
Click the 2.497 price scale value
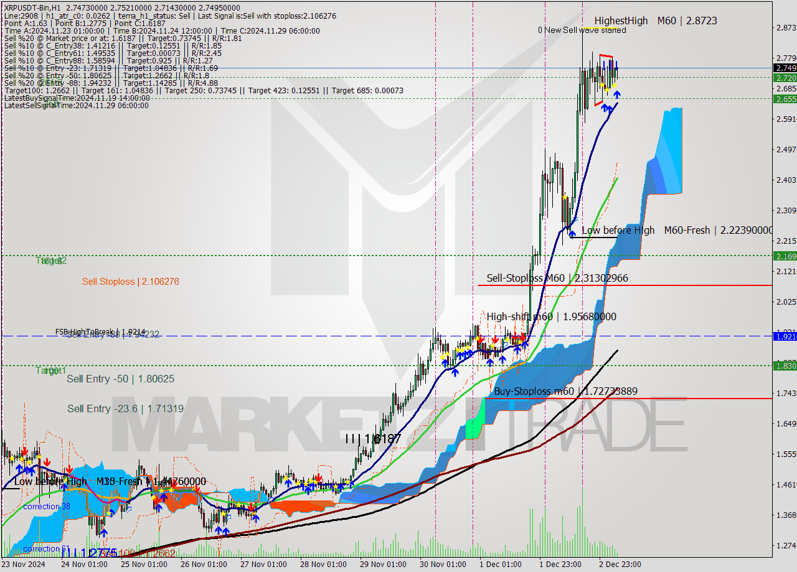tap(786, 150)
